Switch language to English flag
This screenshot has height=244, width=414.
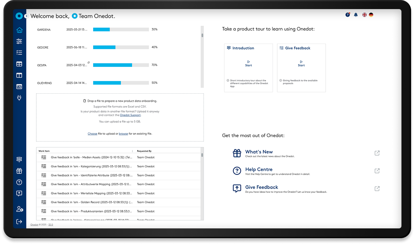click(x=365, y=15)
